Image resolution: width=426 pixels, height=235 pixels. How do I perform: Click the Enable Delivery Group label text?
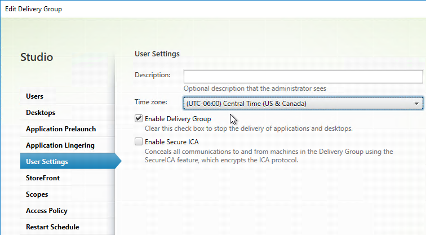tap(177, 119)
